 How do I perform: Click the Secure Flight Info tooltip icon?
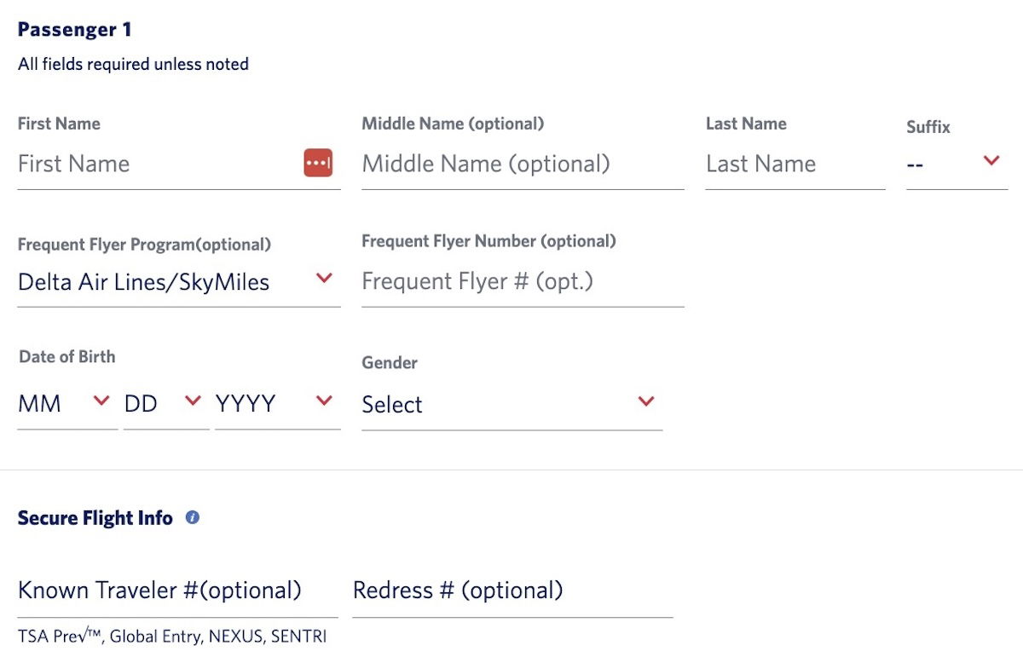tap(193, 517)
